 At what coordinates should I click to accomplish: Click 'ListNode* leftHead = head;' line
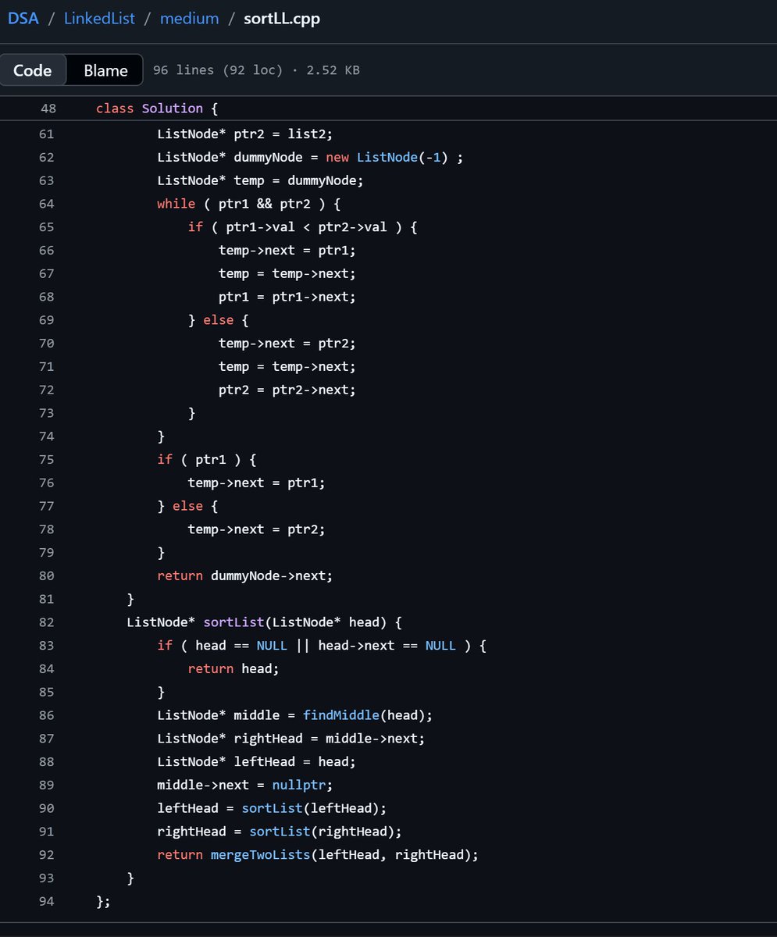click(x=257, y=761)
